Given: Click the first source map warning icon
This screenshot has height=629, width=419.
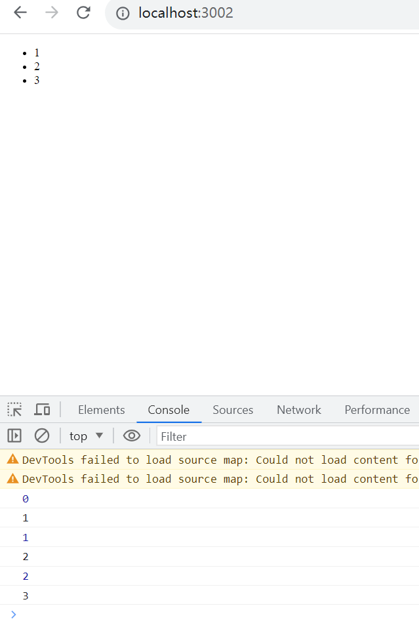Looking at the screenshot, I should [13, 459].
